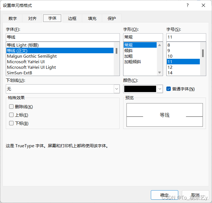Click the 字形 input field
The height and width of the screenshot is (203, 212).
coord(143,37)
